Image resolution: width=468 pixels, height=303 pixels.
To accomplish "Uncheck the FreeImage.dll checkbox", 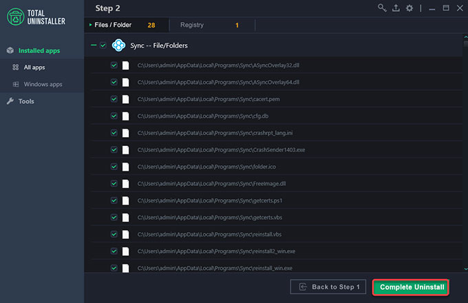I will point(114,184).
